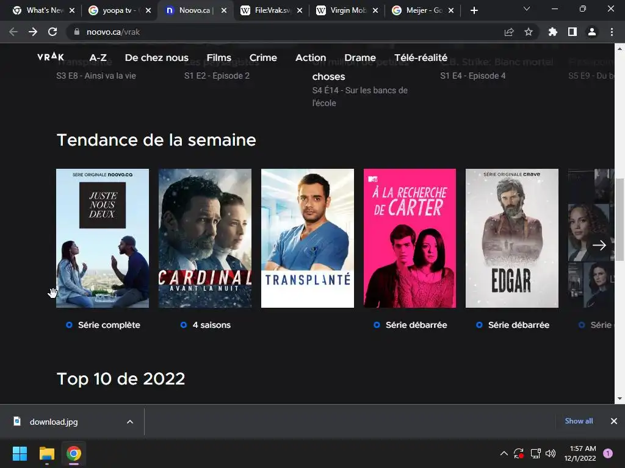Advance the Tendance carousel with right arrow
The height and width of the screenshot is (468, 625).
coord(599,245)
